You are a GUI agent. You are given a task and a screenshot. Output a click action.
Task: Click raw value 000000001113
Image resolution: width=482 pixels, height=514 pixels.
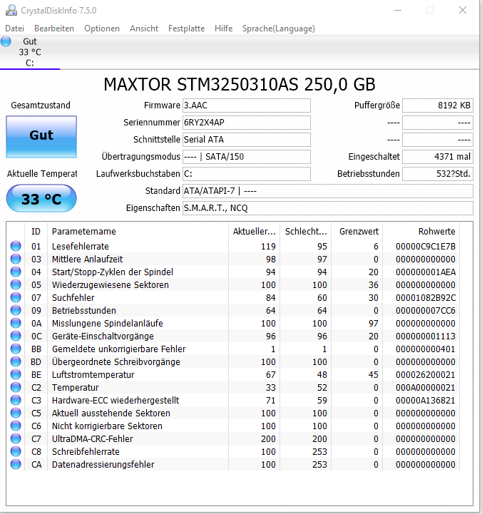tap(425, 336)
